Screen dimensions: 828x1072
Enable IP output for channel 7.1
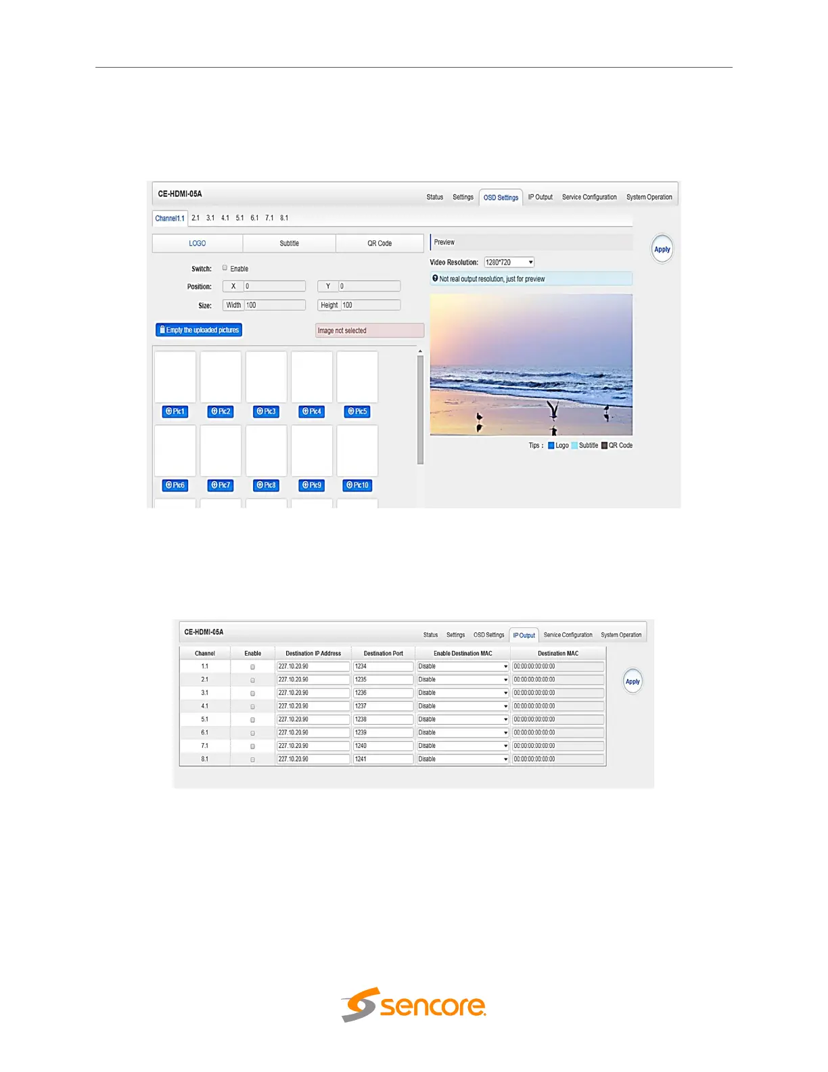click(x=253, y=746)
